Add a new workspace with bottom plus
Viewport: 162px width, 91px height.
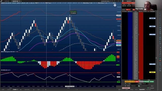(46, 89)
